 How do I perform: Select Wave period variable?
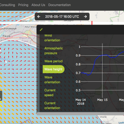[x=53, y=61]
